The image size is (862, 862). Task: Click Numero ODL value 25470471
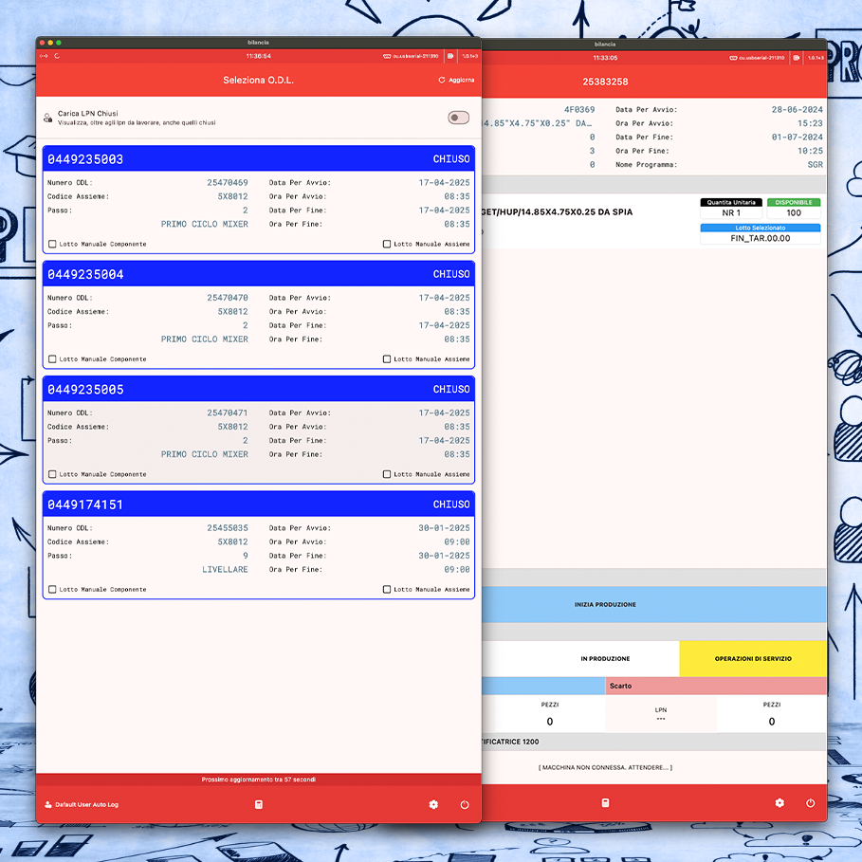228,413
